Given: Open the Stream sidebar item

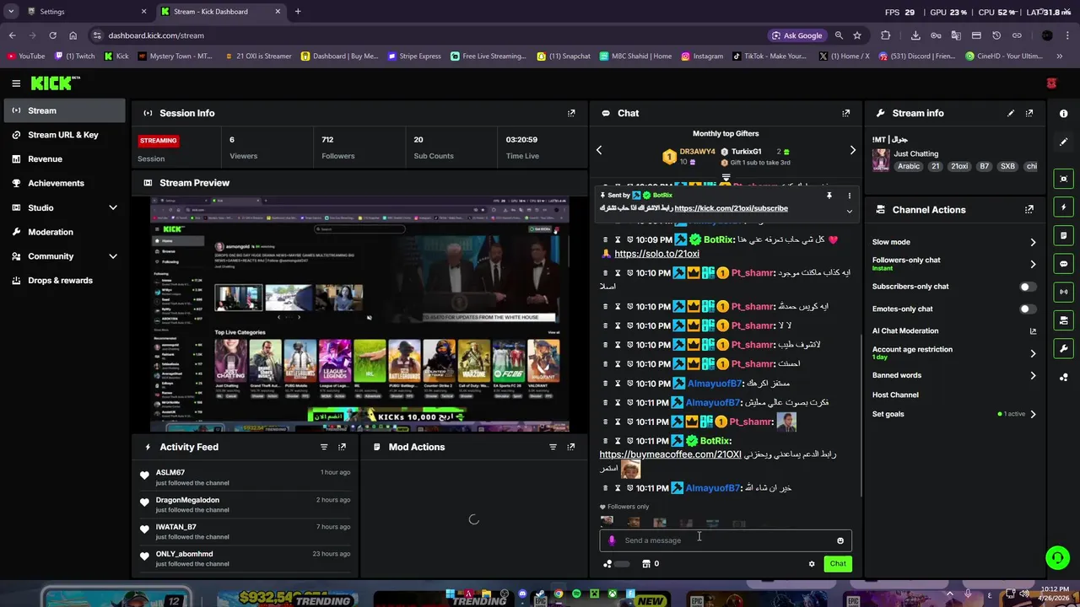Looking at the screenshot, I should [64, 110].
